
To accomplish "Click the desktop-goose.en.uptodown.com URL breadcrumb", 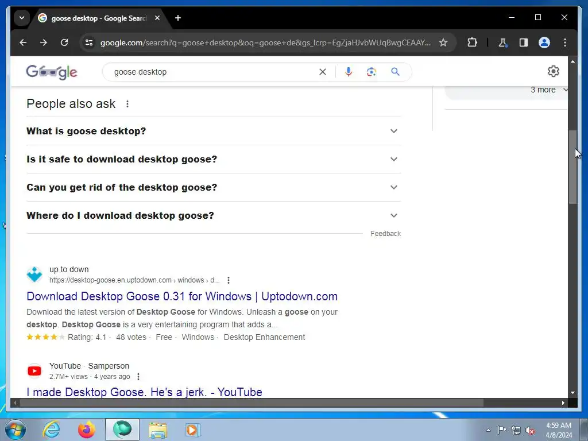I will pyautogui.click(x=134, y=280).
